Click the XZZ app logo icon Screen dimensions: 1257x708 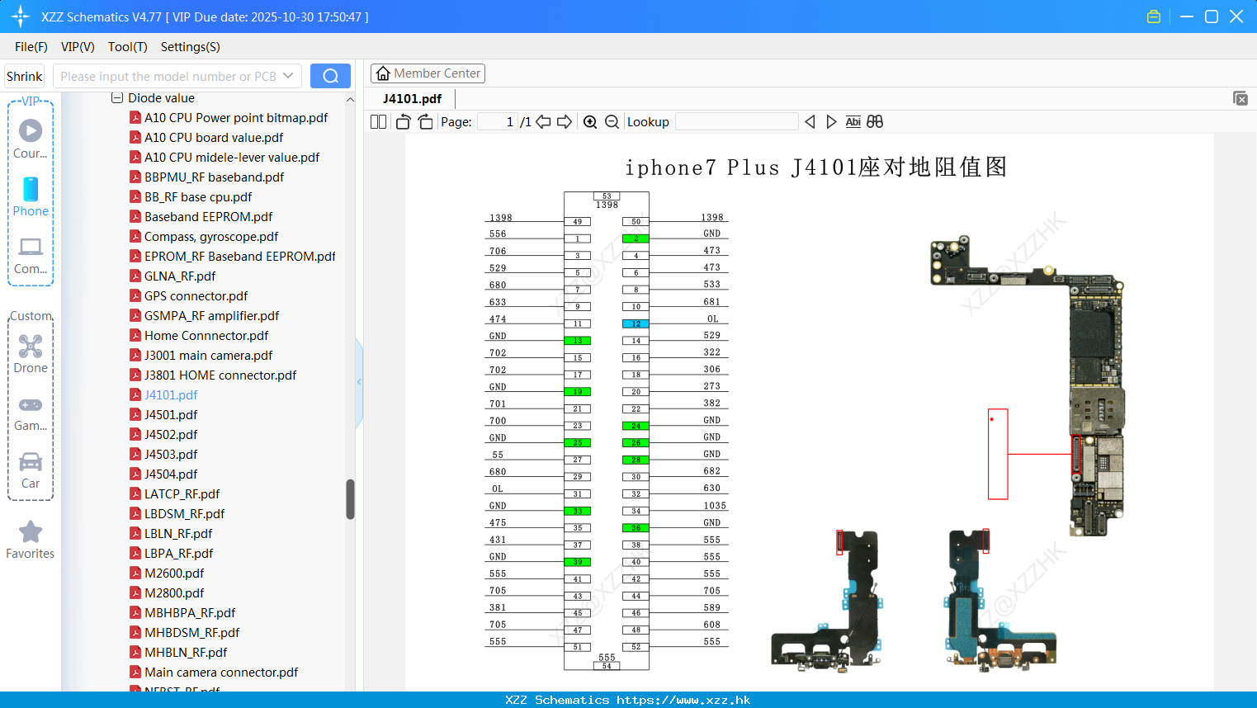point(20,17)
